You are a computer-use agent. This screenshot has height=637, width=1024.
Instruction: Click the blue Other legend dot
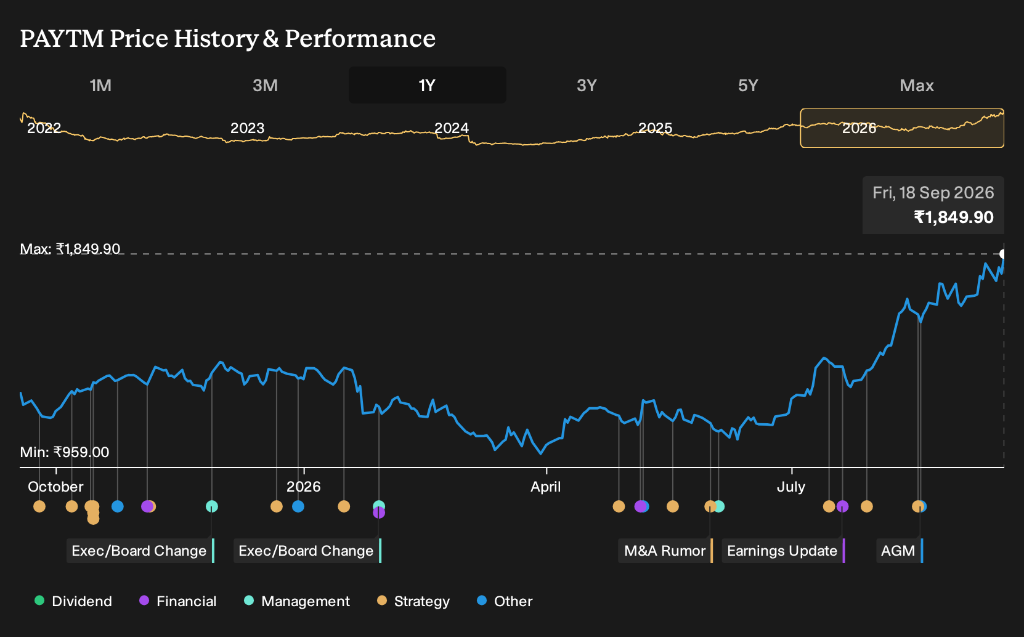pos(482,601)
